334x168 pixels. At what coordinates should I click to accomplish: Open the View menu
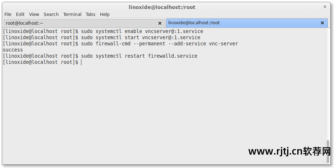tap(34, 14)
